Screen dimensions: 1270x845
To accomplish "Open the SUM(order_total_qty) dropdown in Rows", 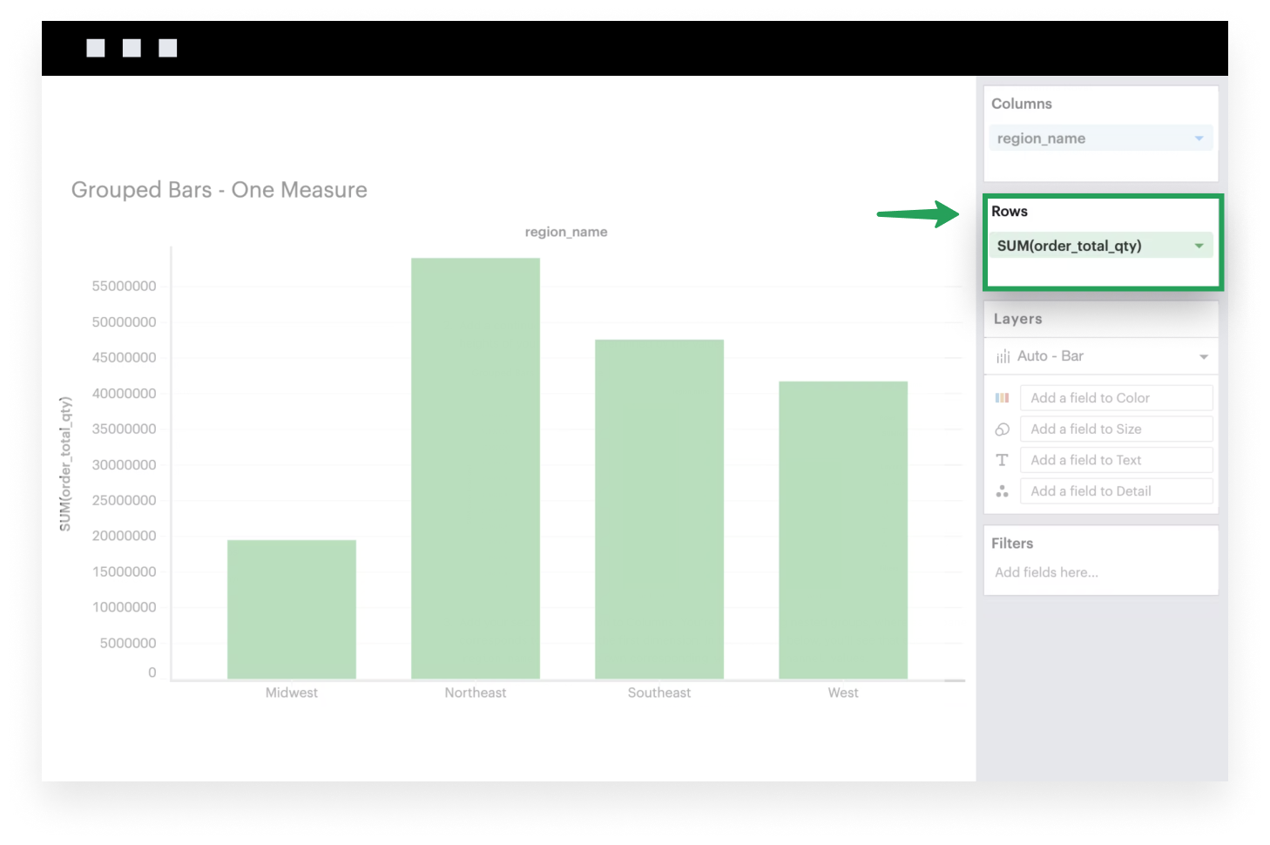I will pos(1199,245).
